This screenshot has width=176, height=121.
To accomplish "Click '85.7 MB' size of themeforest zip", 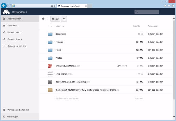I will pos(139,90).
